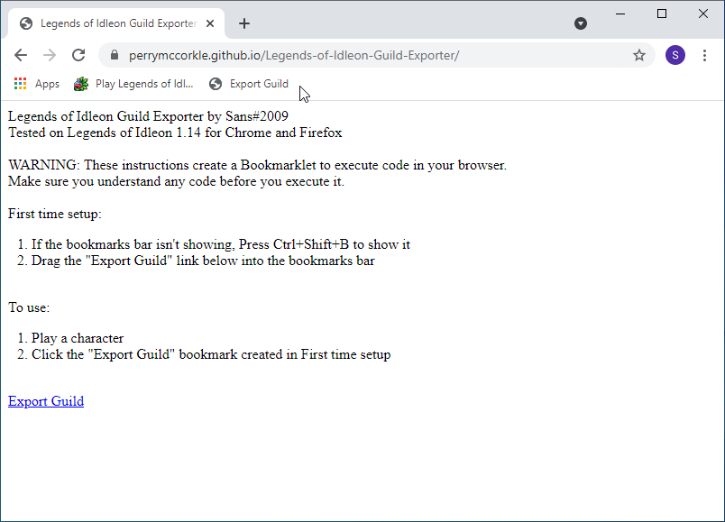Viewport: 725px width, 522px height.
Task: Click 'Make sure you understand any code' line
Action: pyautogui.click(x=176, y=181)
